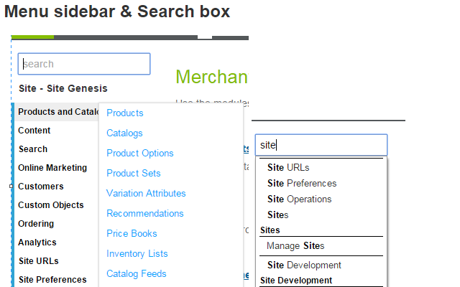Open the Inventory Lists link
Screen dimensions: 460x287
click(137, 253)
